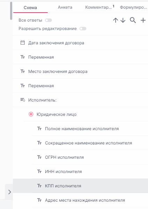Viewport: 148px width, 209px height.
Task: Switch to the Анкета tab
Action: (x=65, y=7)
